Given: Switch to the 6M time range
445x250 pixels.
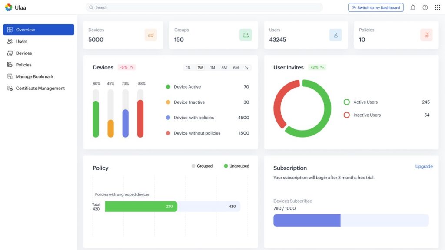Looking at the screenshot, I should tap(236, 68).
